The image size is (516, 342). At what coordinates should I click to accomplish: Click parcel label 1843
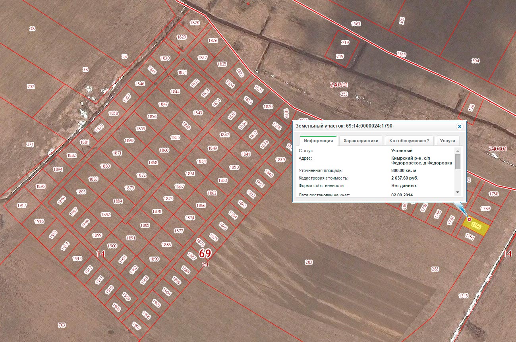pyautogui.click(x=198, y=113)
